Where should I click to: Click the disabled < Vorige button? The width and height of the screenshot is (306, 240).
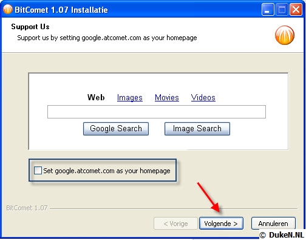(175, 224)
